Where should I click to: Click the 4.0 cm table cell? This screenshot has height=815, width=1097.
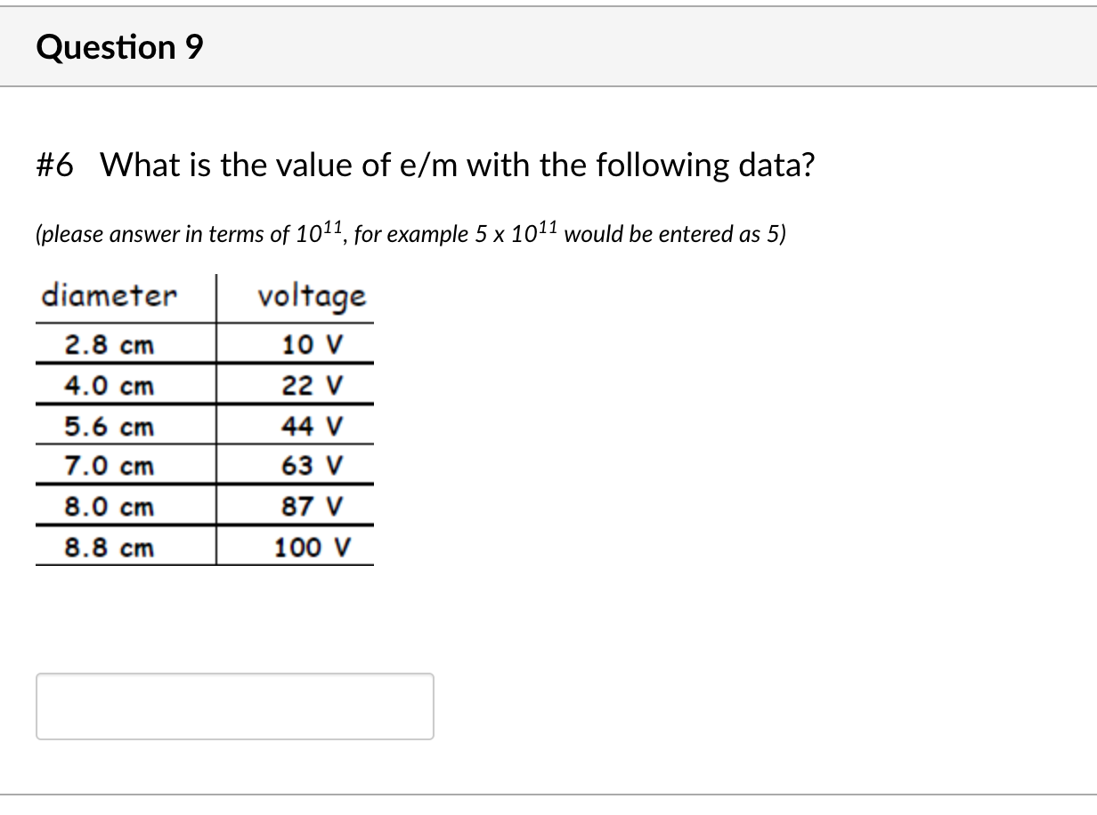point(109,385)
